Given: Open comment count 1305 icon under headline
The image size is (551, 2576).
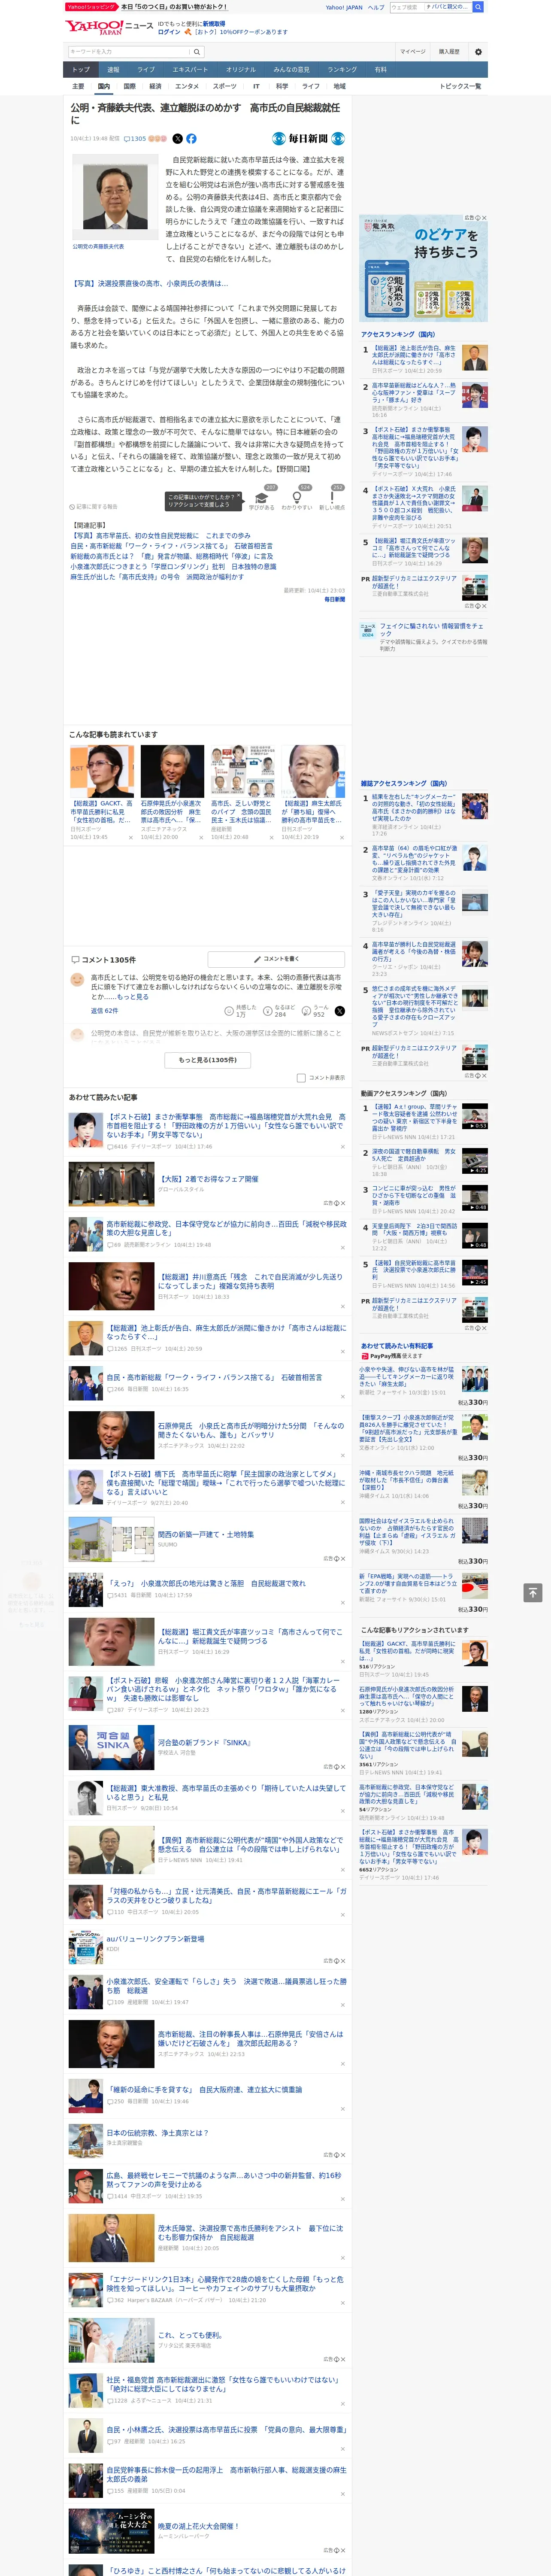Looking at the screenshot, I should click(x=135, y=139).
